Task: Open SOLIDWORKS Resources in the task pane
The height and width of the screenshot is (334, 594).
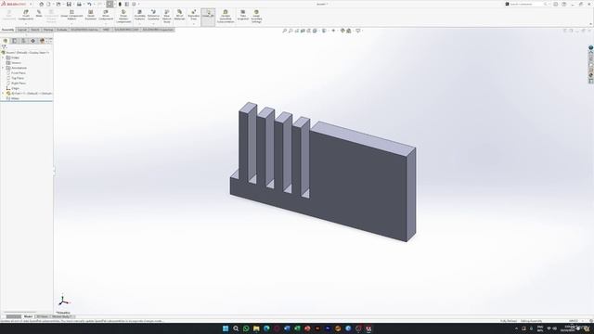Action: coord(590,54)
